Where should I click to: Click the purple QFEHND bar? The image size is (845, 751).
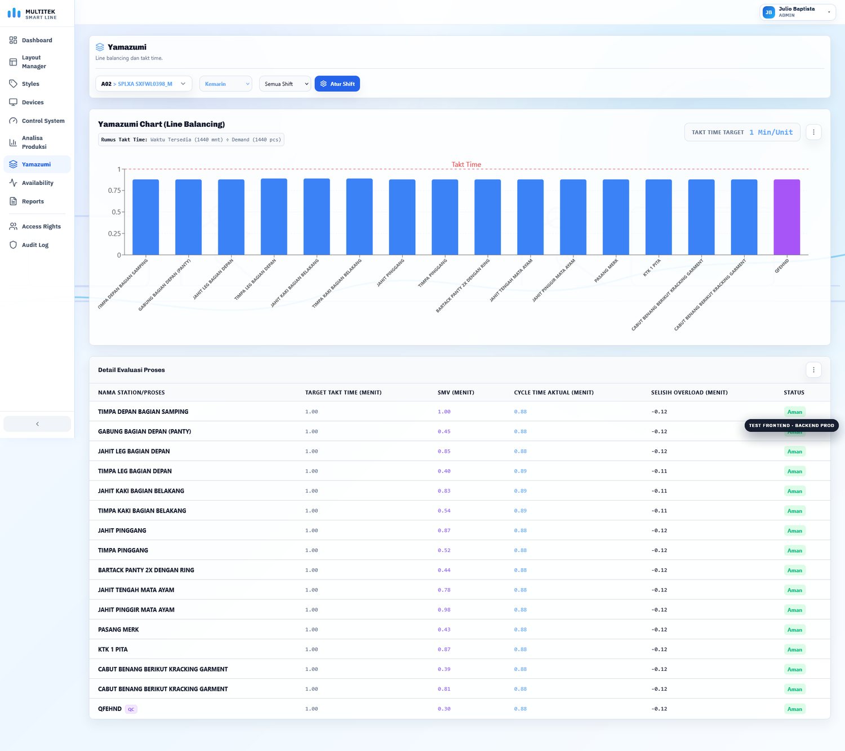click(x=786, y=217)
